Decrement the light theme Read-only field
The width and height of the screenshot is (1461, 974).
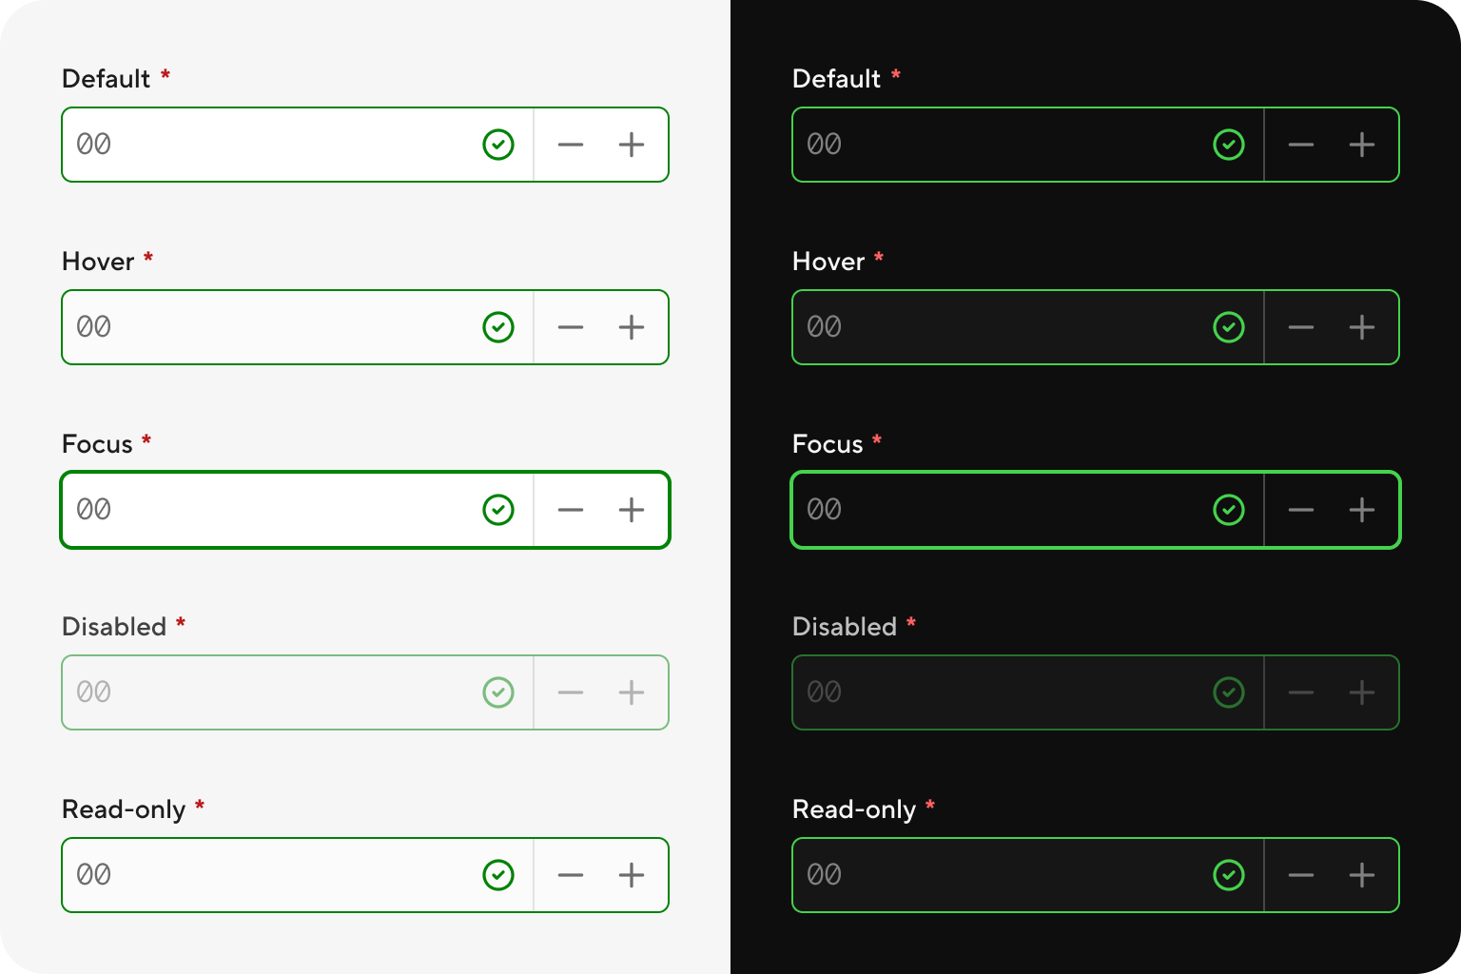[571, 875]
